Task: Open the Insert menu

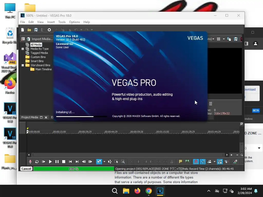Action: pyautogui.click(x=51, y=22)
